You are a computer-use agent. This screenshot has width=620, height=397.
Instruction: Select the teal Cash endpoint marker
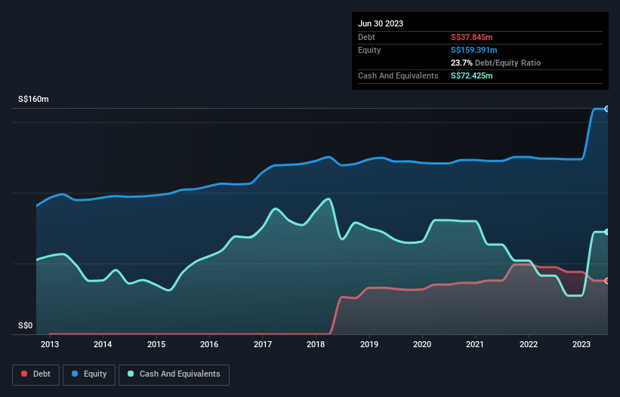607,232
